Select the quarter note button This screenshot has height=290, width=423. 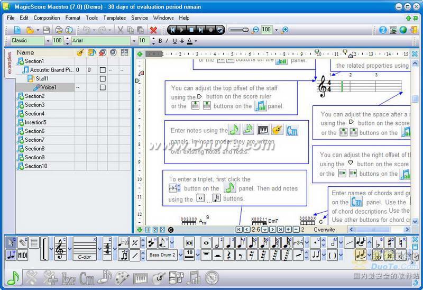click(229, 243)
